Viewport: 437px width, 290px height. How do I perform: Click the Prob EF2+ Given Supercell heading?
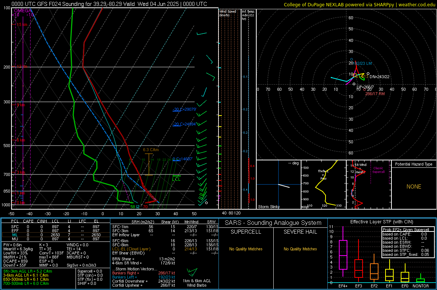click(406, 230)
